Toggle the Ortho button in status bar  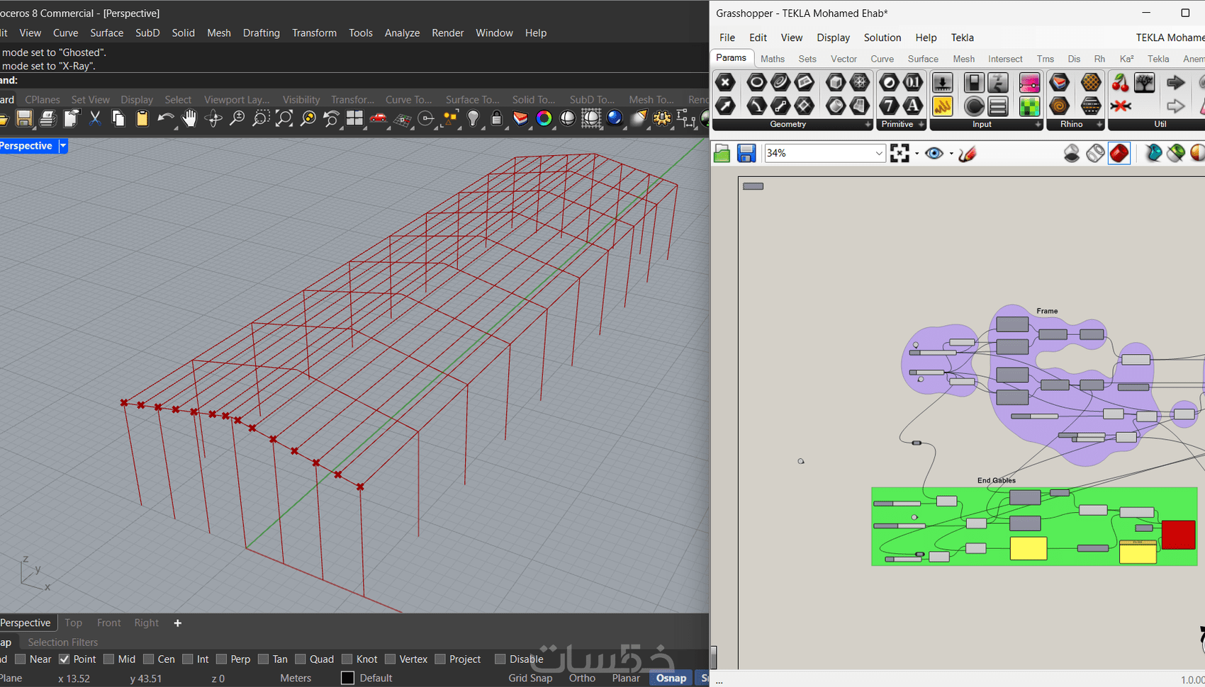point(582,678)
